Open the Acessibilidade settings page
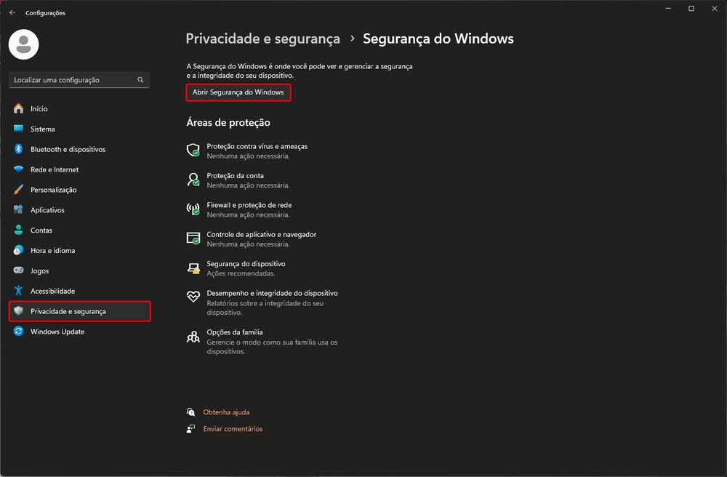 tap(52, 291)
